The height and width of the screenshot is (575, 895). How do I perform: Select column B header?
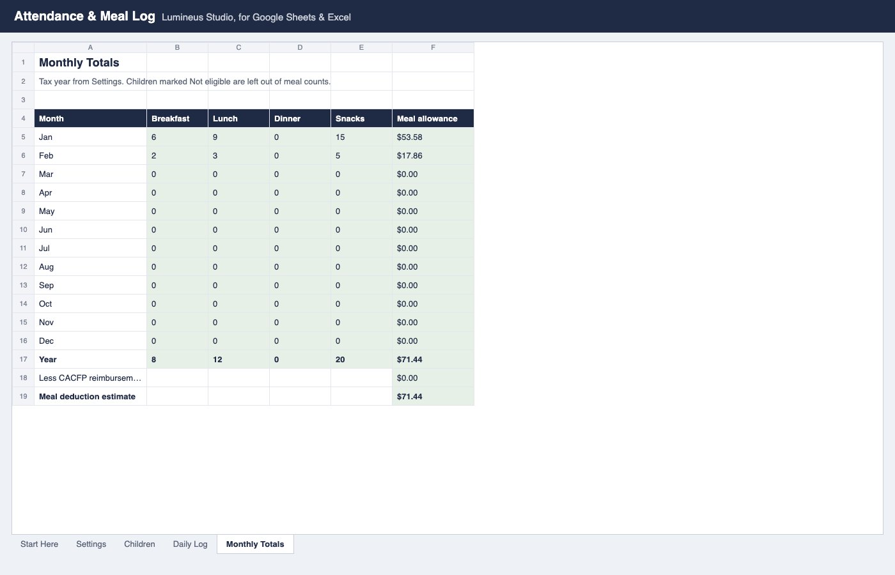[x=177, y=48]
